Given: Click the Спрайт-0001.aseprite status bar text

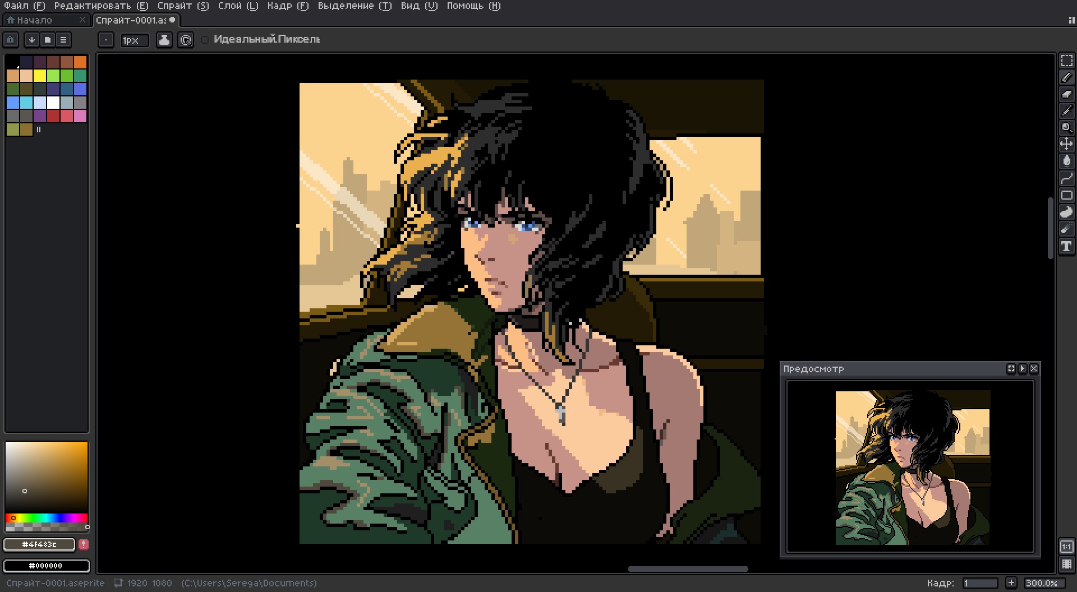Looking at the screenshot, I should 55,583.
